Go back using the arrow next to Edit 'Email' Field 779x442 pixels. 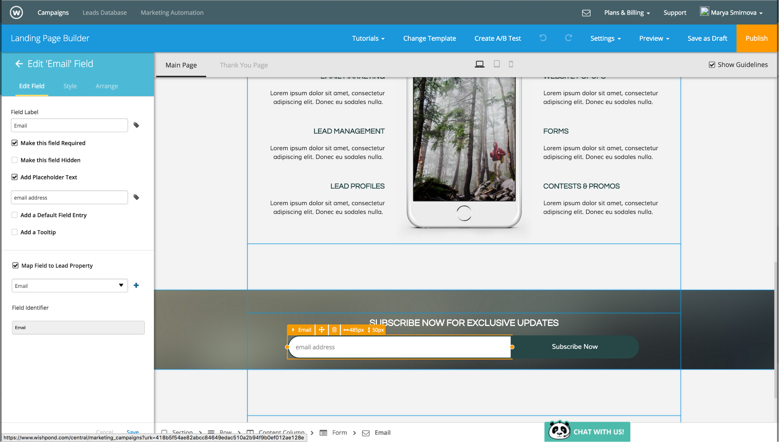19,64
